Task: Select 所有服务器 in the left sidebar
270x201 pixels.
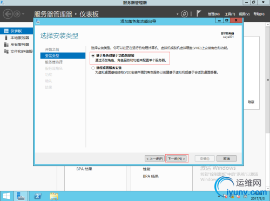Action: (17, 45)
